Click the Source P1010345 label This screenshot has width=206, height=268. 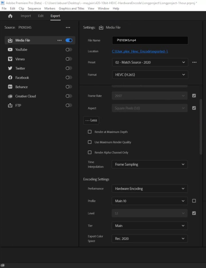[x=18, y=28]
